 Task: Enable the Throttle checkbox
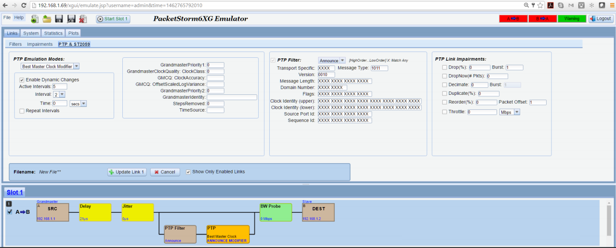pyautogui.click(x=445, y=112)
